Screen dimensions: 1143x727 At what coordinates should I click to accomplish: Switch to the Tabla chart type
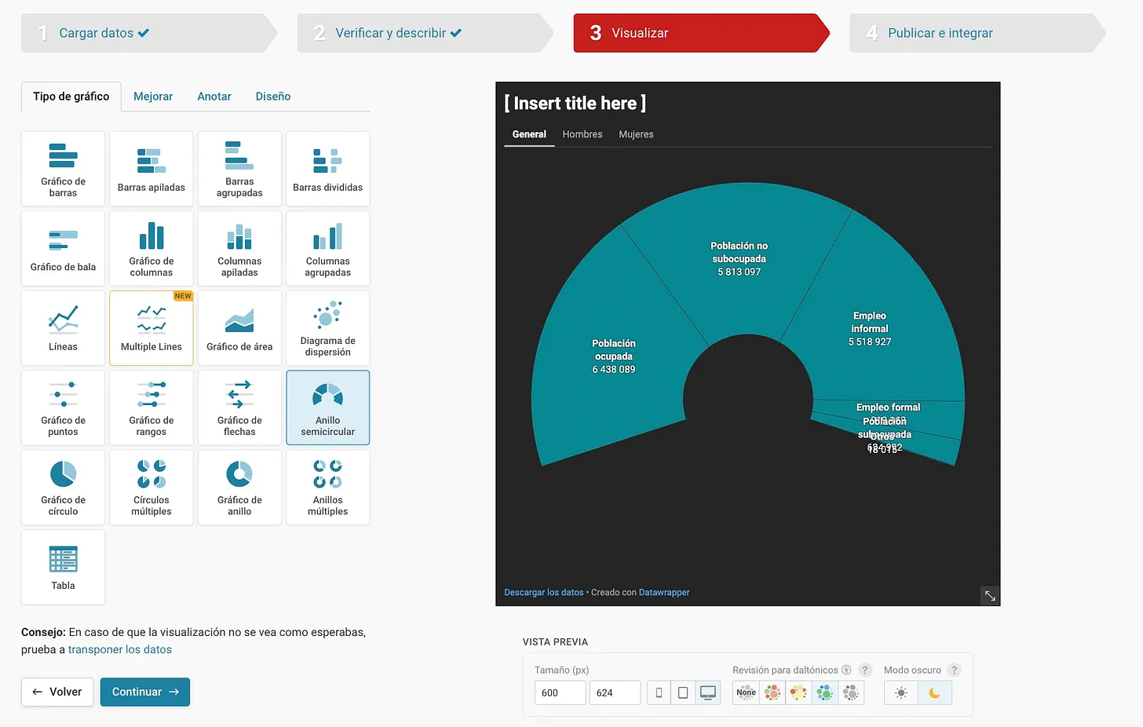63,566
